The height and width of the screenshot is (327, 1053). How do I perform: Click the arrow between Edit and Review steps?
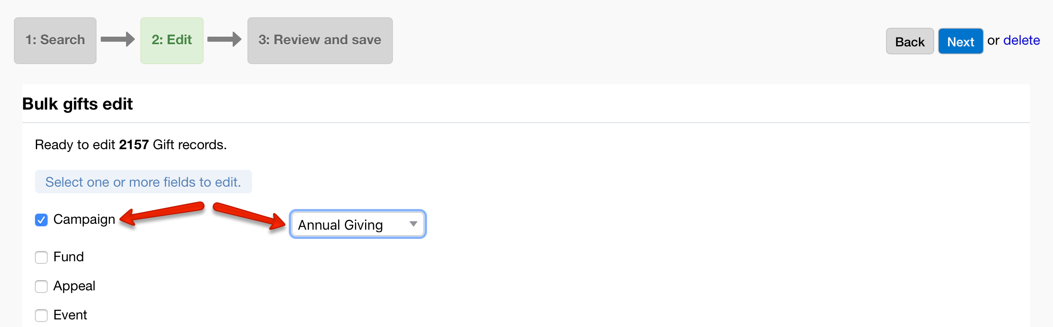pyautogui.click(x=224, y=40)
